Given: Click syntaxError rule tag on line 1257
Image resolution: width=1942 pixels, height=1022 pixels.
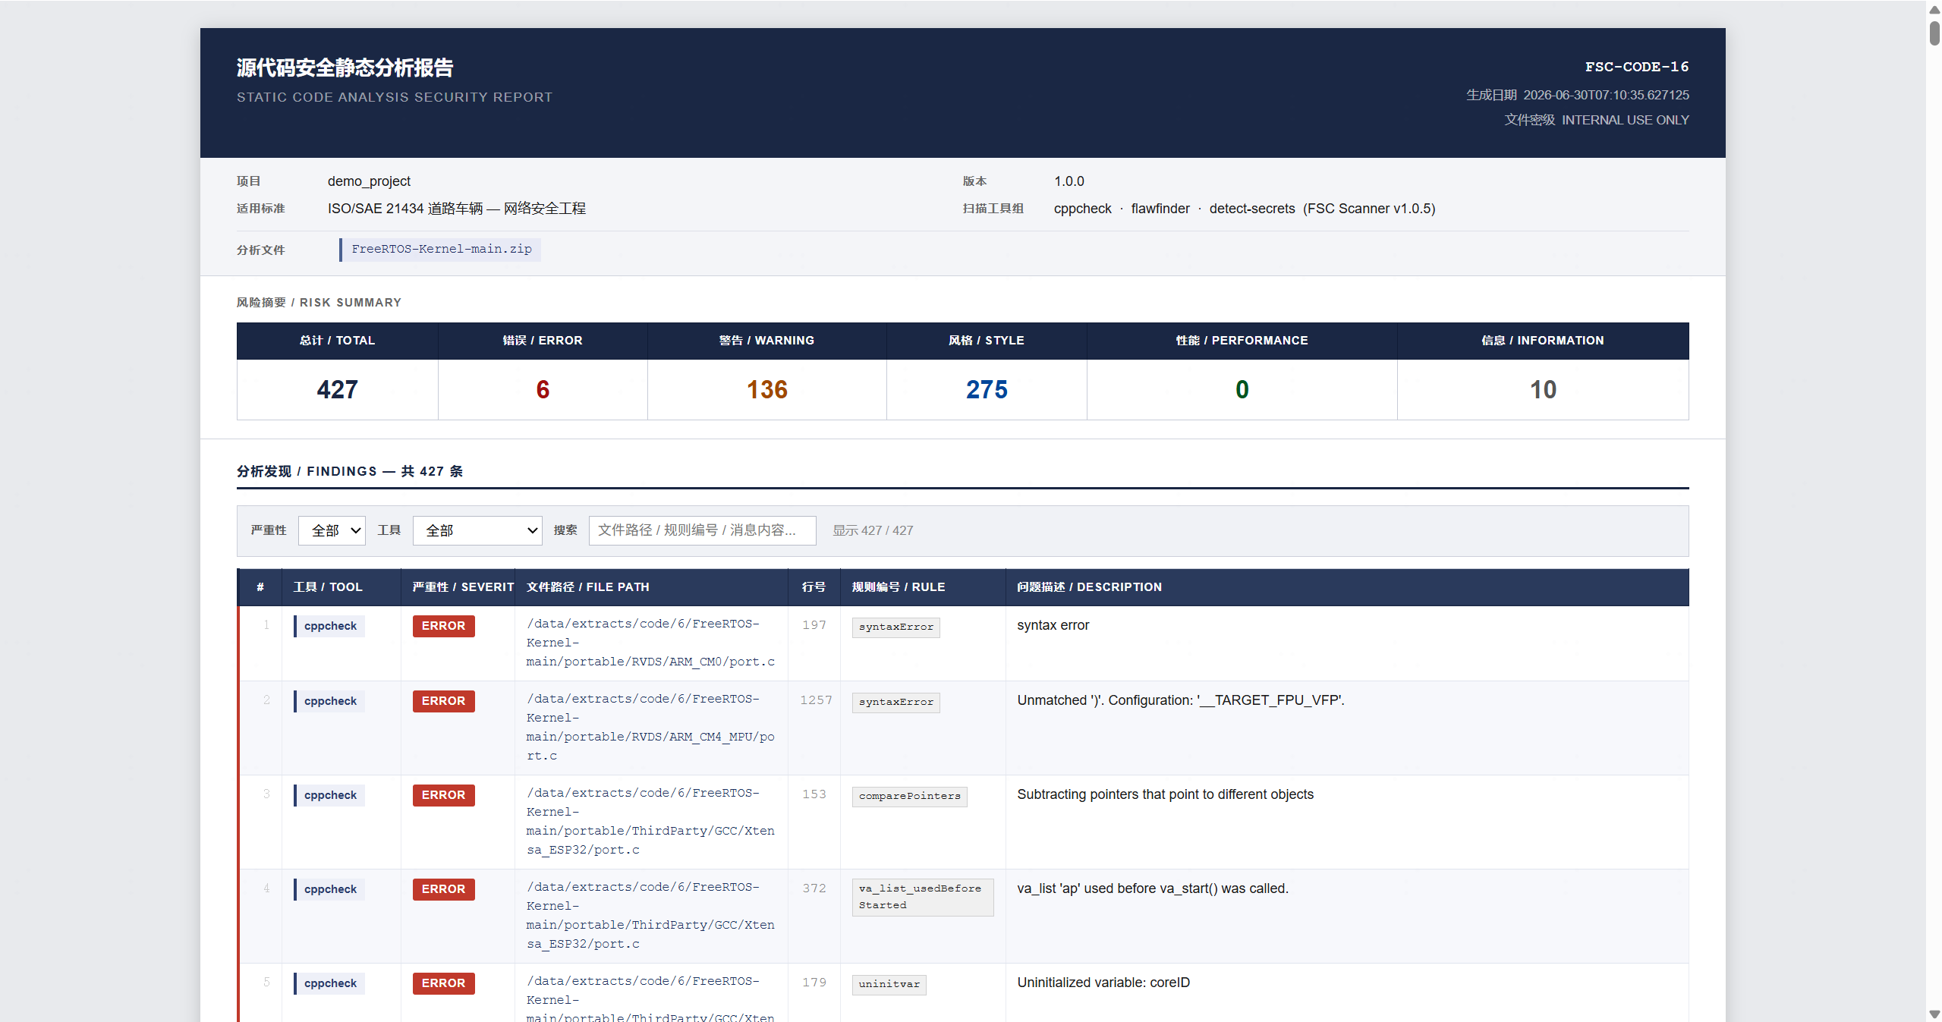Looking at the screenshot, I should (x=895, y=702).
